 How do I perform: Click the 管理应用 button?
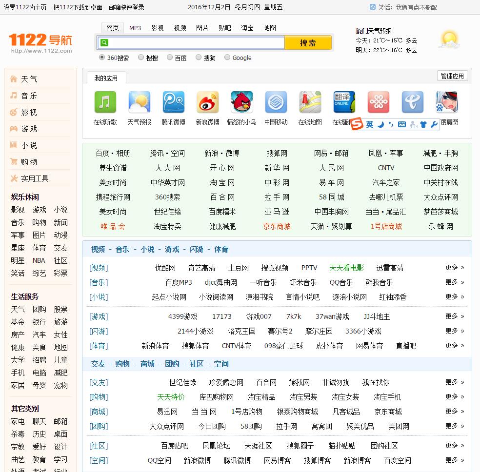point(452,76)
